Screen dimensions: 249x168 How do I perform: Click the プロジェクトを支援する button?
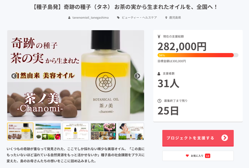pos(198,138)
